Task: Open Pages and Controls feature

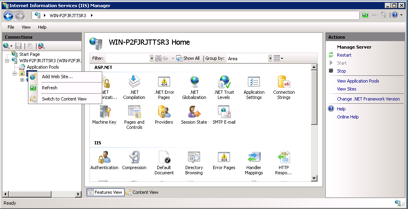Action: tap(134, 118)
